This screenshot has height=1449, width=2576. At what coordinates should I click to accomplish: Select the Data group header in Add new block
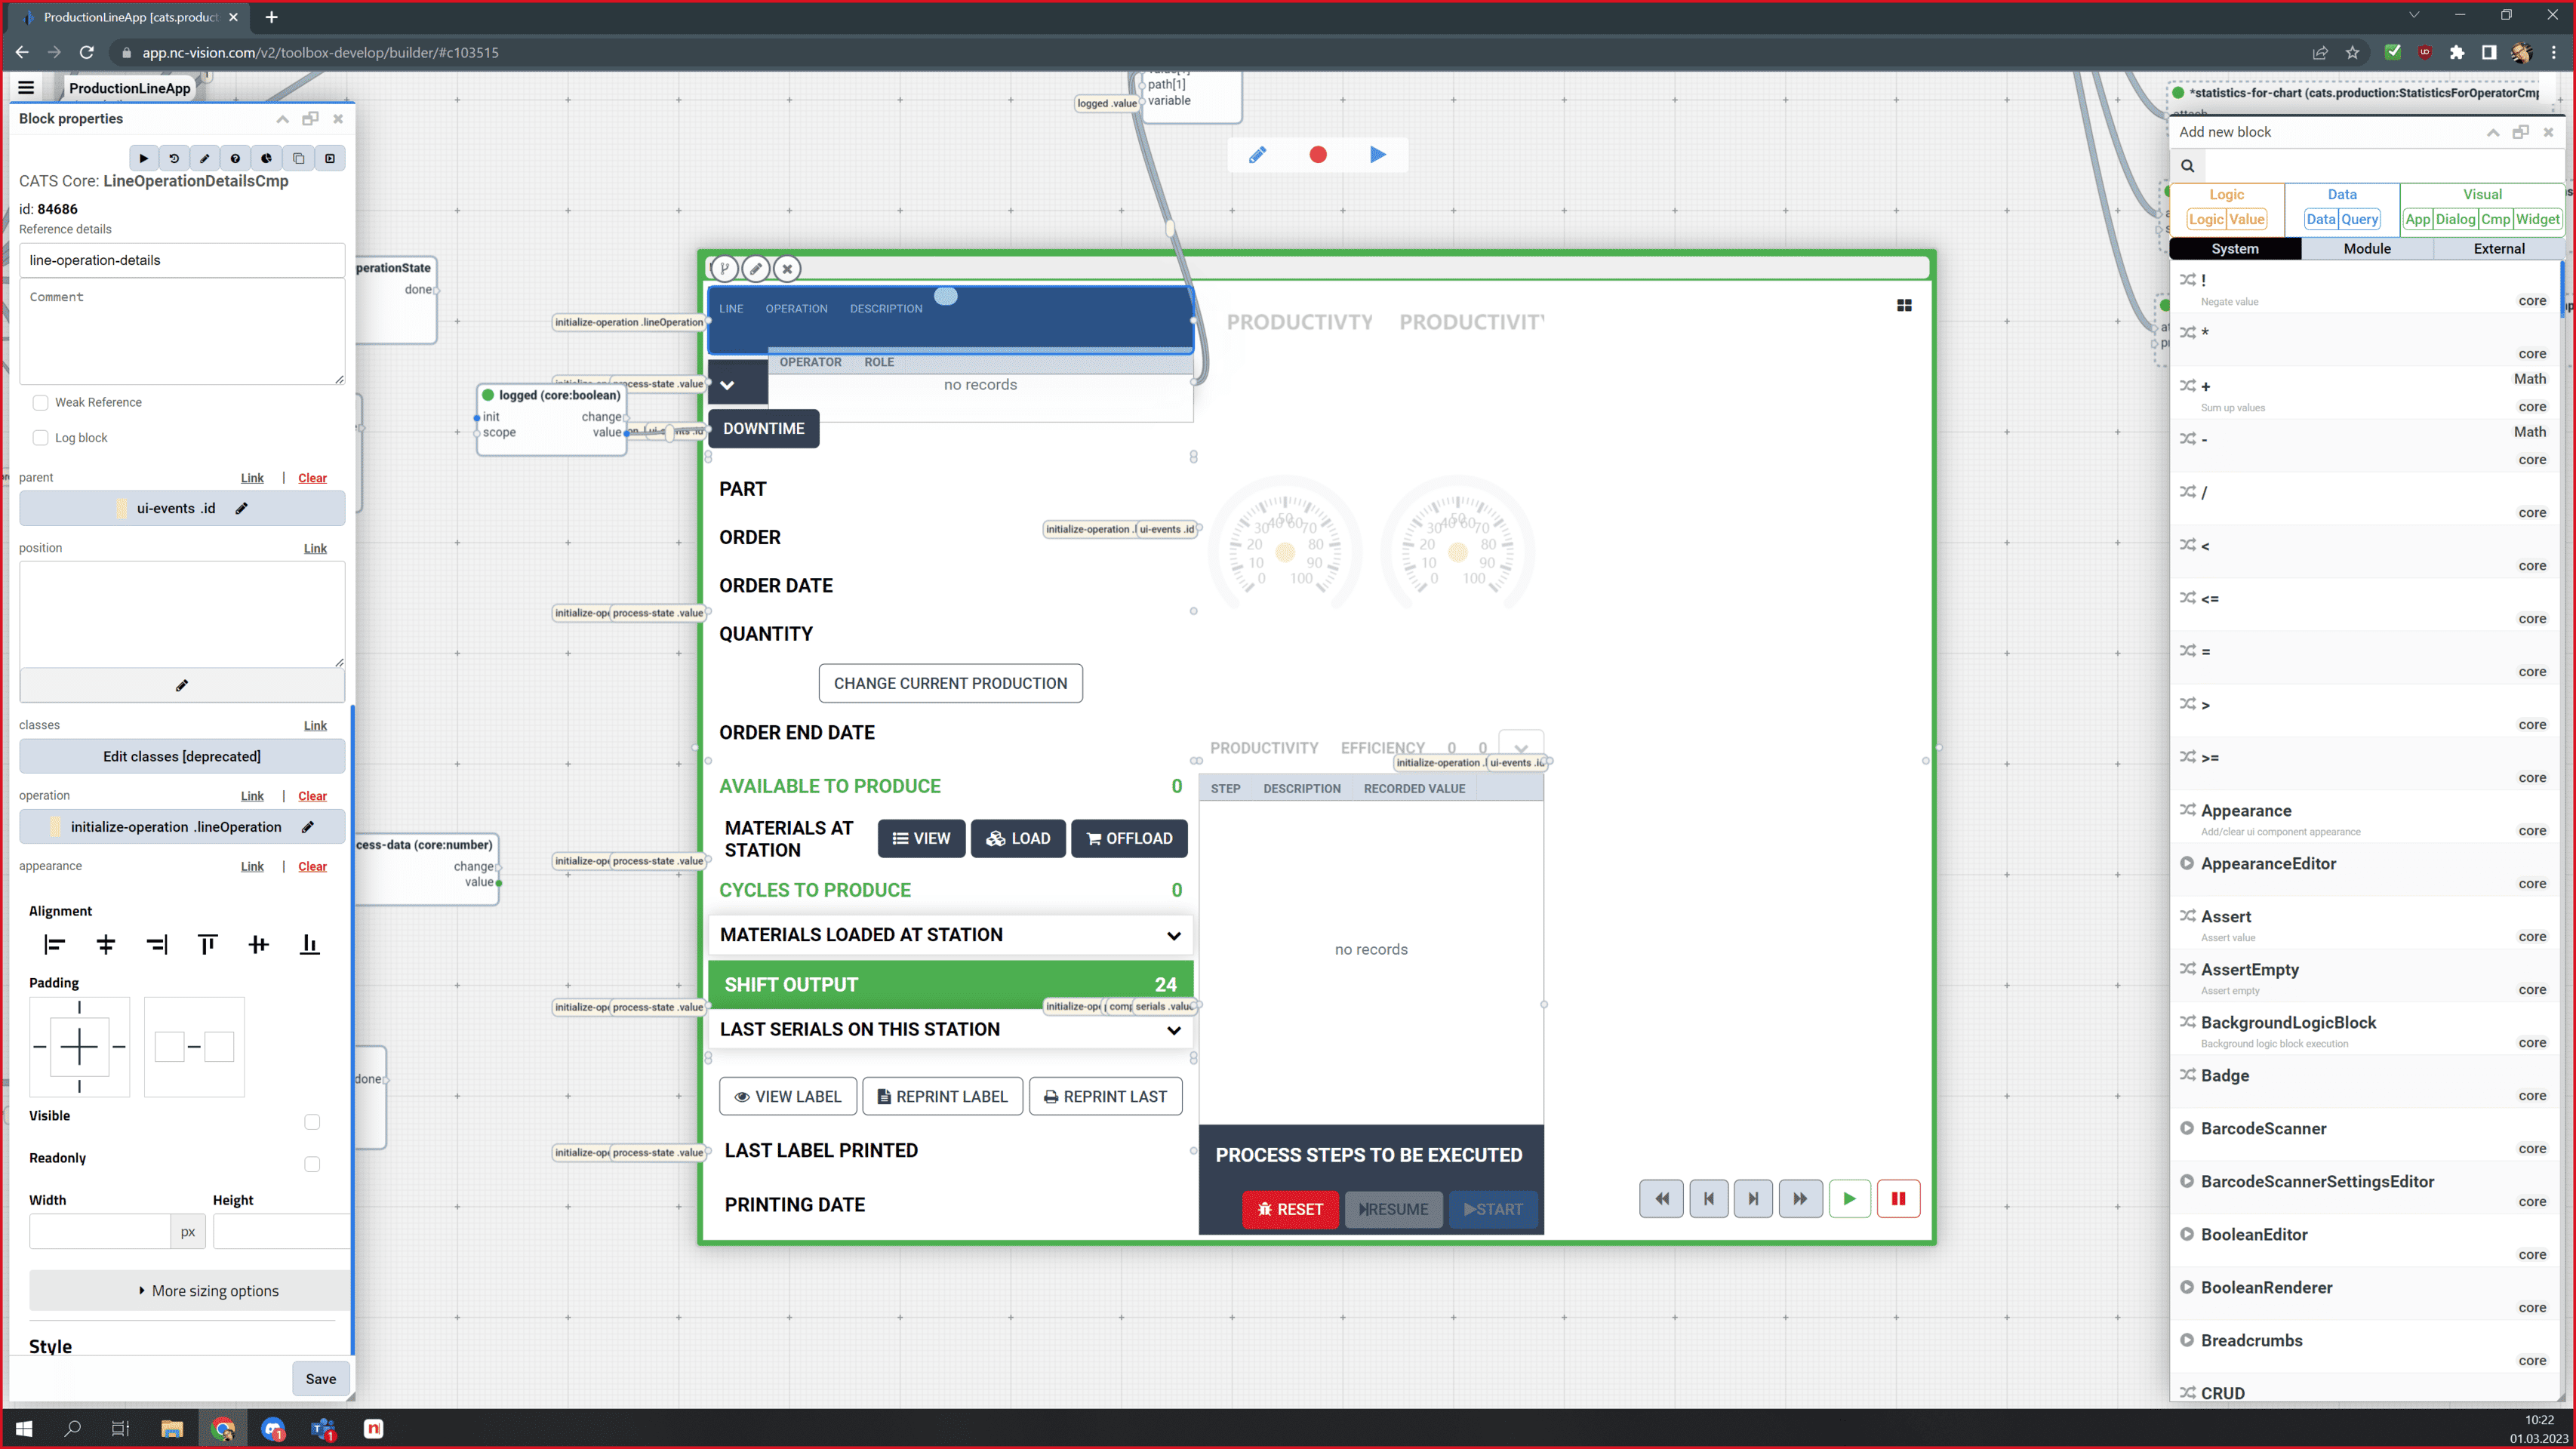click(2342, 194)
